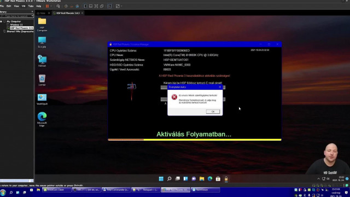The image size is (350, 197).
Task: Open the power options dropdown next to pause
Action: point(51,6)
